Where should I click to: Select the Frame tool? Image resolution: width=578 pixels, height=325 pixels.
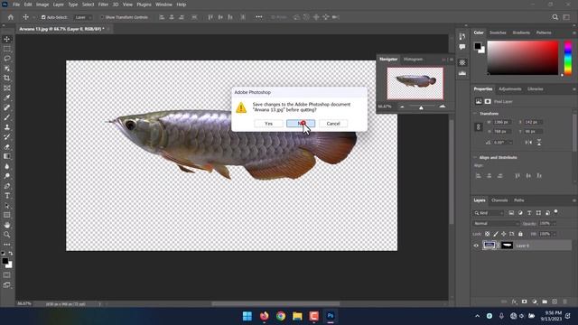pos(7,88)
